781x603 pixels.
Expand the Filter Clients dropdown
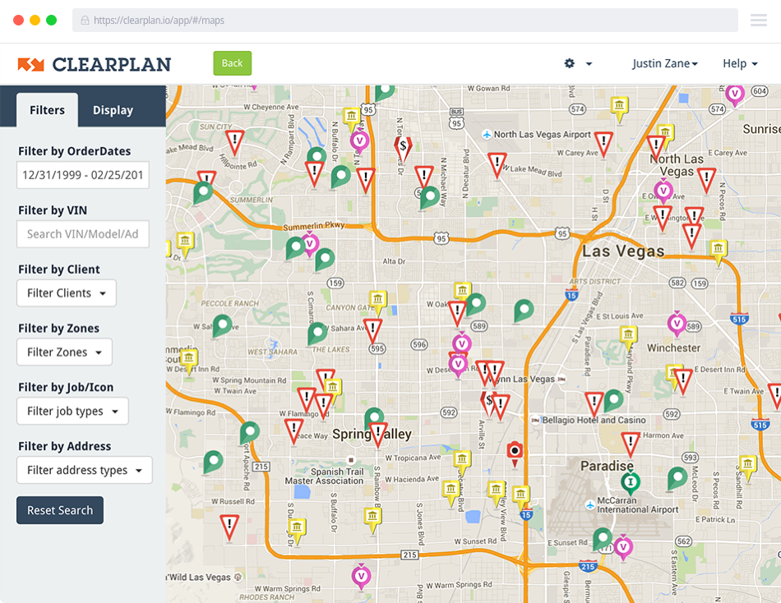coord(67,293)
